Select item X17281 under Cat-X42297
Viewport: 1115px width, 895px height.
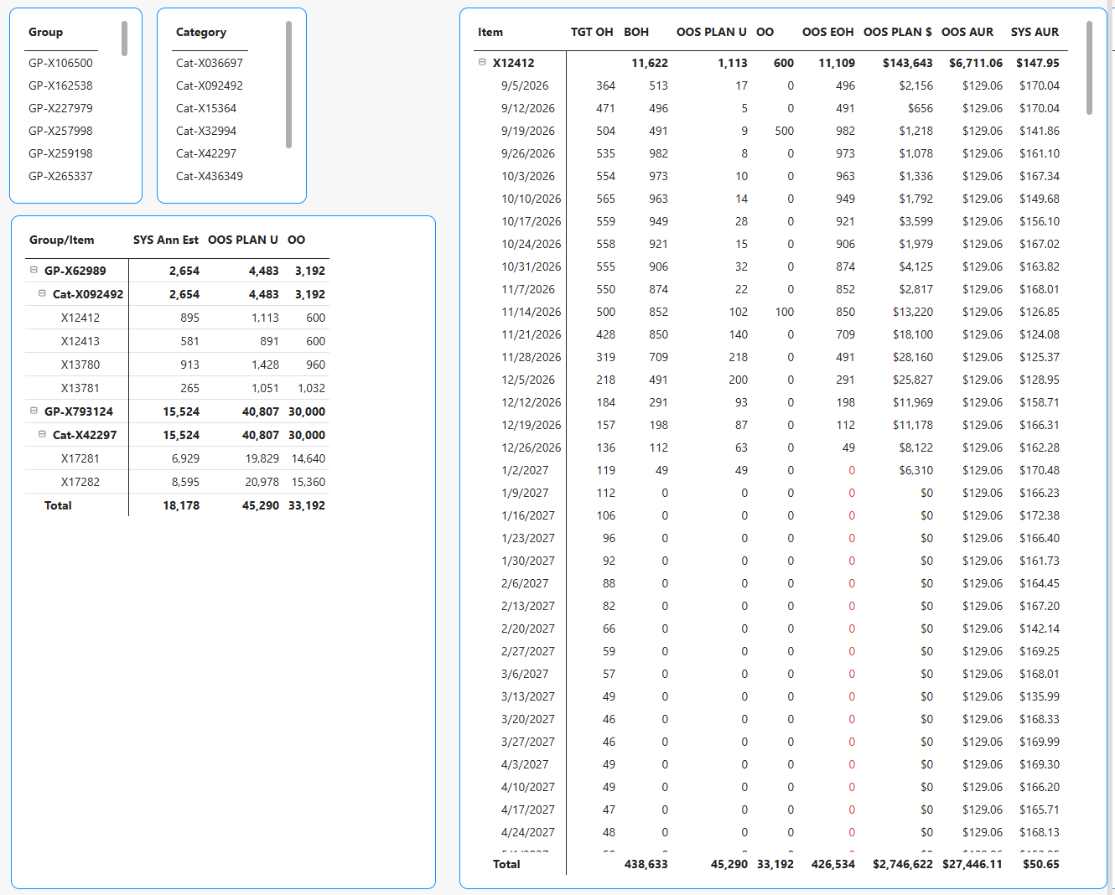80,458
